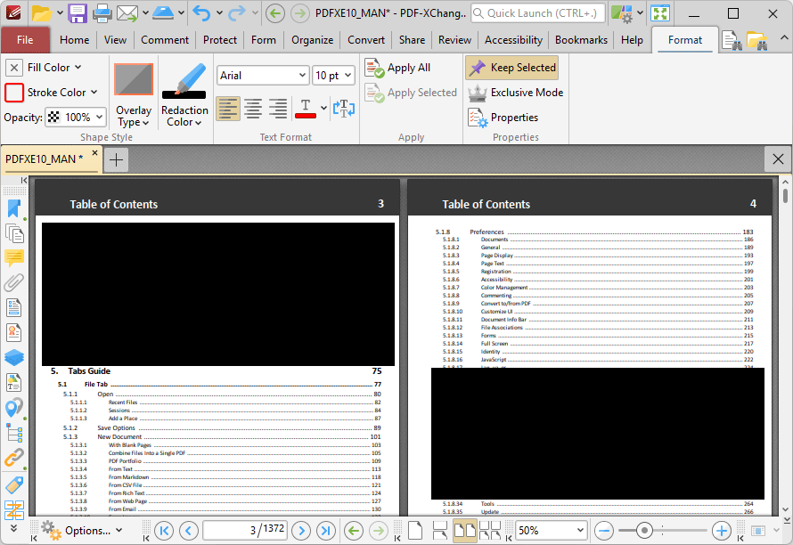
Task: Click the zoom slider handle
Action: click(x=644, y=531)
